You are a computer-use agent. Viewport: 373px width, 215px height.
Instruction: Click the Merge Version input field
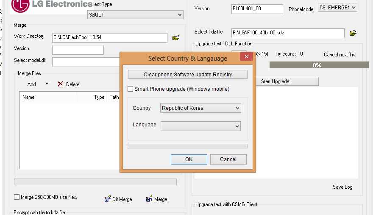[x=78, y=50]
